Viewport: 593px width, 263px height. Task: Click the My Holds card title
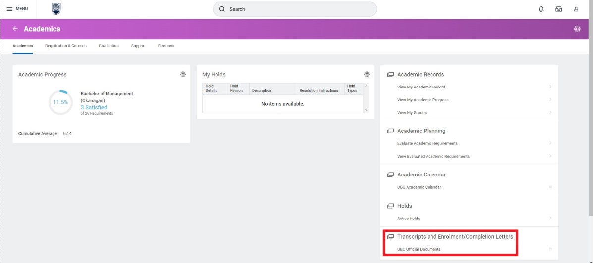coord(214,74)
